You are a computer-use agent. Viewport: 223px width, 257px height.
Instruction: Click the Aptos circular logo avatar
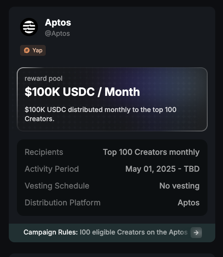point(29,27)
